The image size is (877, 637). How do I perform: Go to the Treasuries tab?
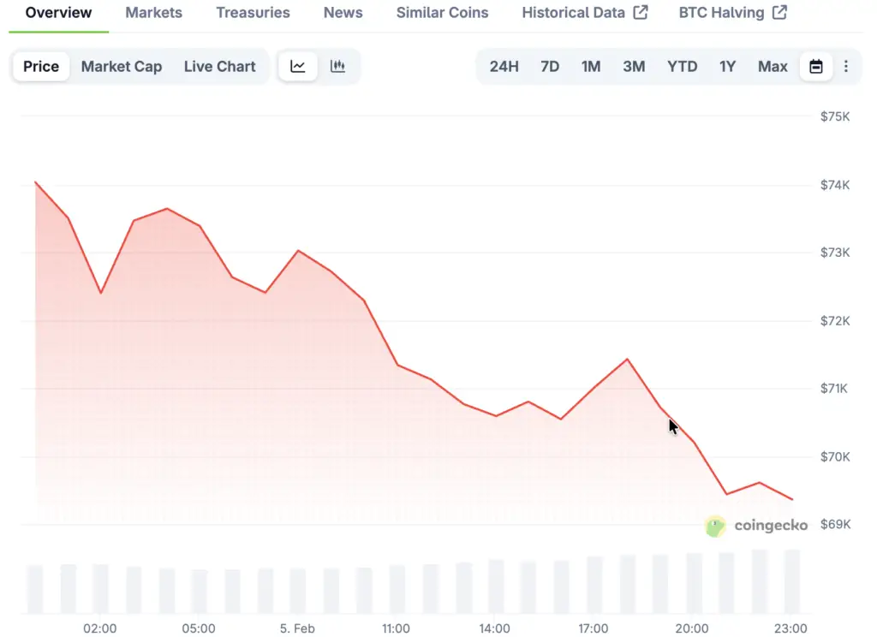coord(253,13)
